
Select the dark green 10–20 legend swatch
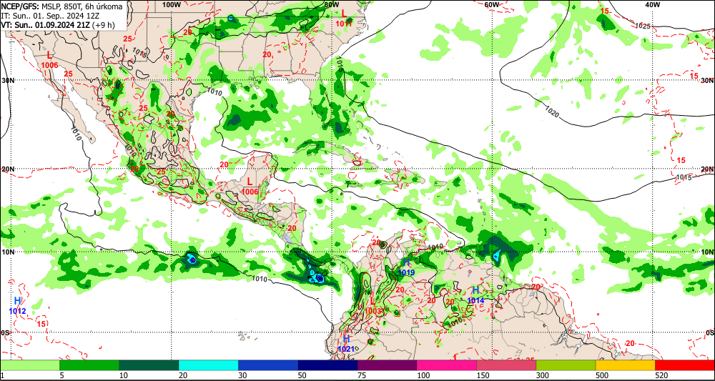coord(149,365)
